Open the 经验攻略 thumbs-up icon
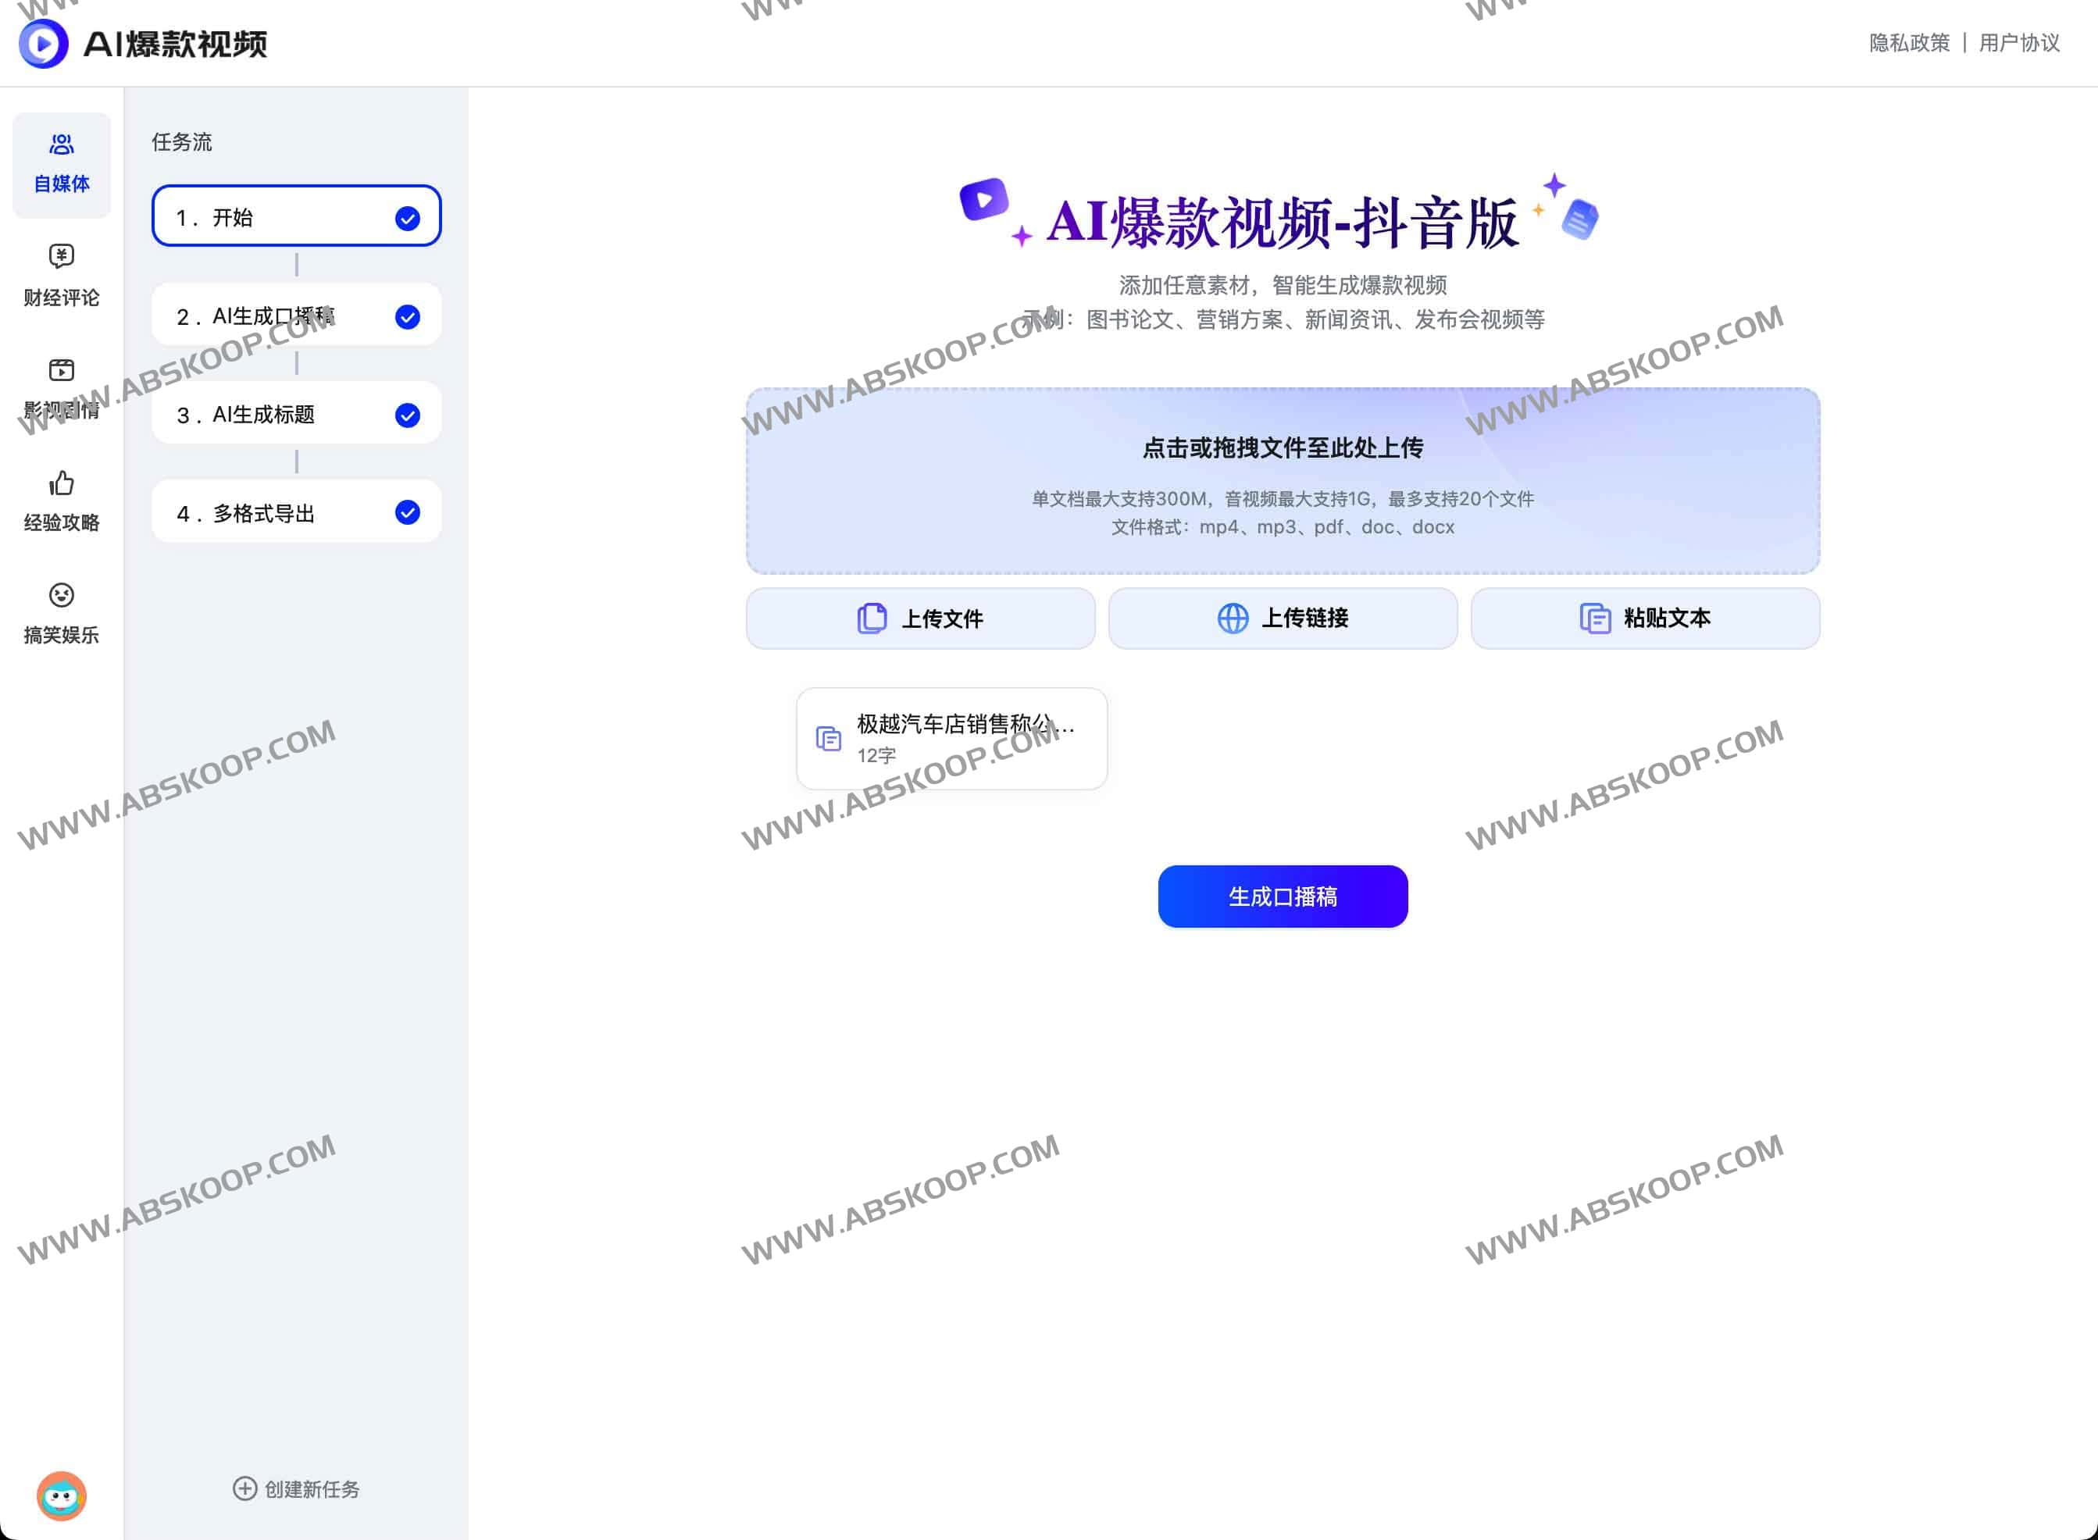The image size is (2098, 1540). pos(61,484)
